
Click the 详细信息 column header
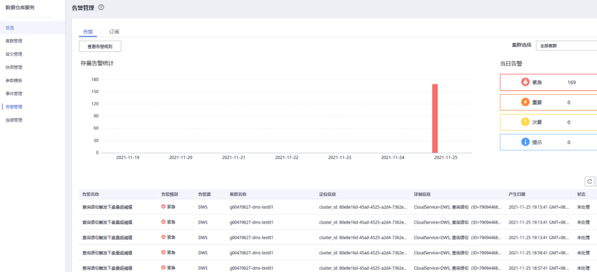tap(422, 194)
